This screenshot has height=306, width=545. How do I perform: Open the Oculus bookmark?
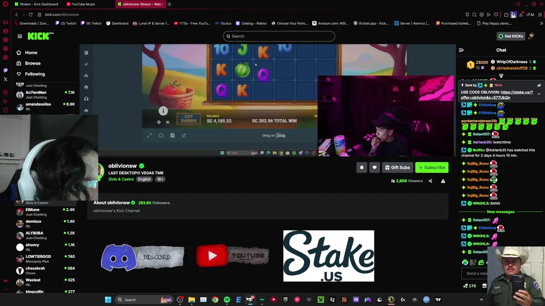pyautogui.click(x=223, y=23)
